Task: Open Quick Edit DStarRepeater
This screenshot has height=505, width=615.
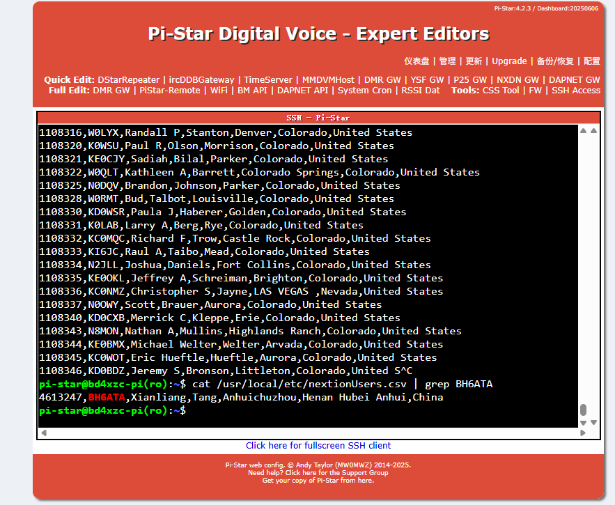Action: [129, 79]
